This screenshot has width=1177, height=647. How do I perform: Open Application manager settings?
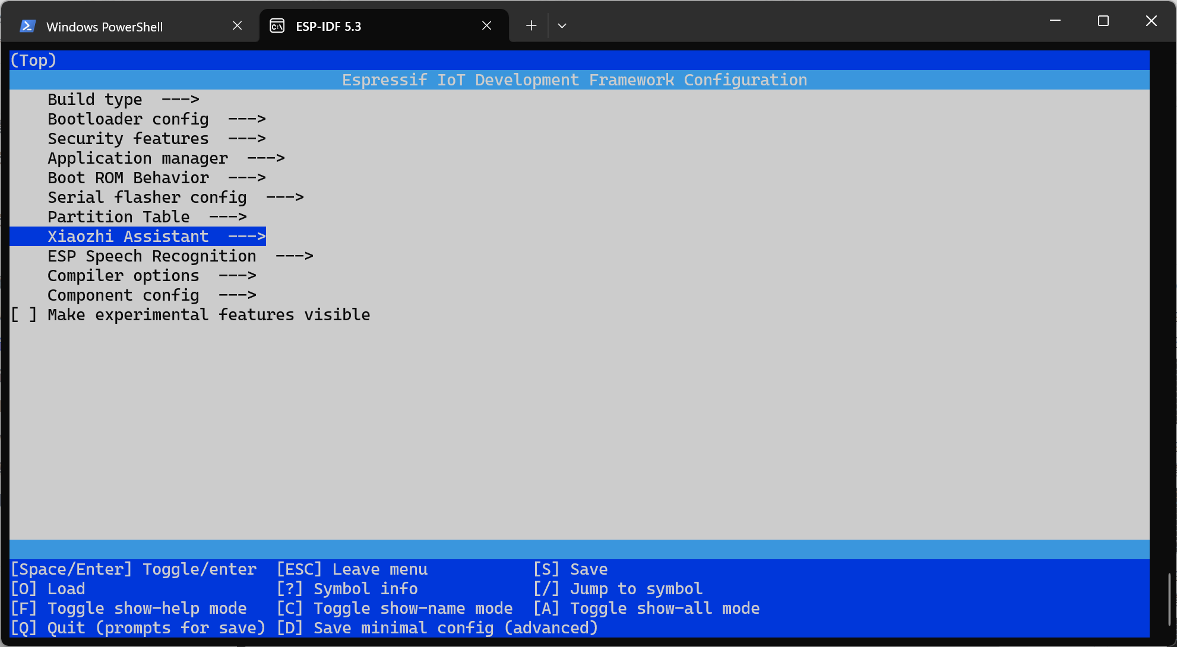pyautogui.click(x=166, y=158)
